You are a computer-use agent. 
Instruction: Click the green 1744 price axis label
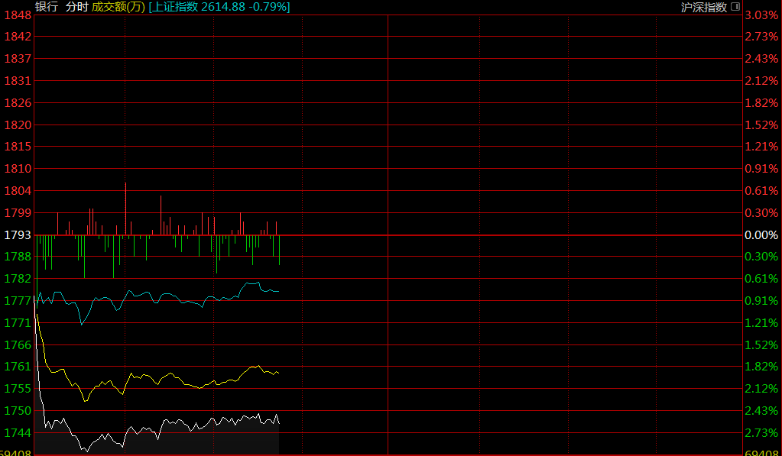tap(17, 433)
